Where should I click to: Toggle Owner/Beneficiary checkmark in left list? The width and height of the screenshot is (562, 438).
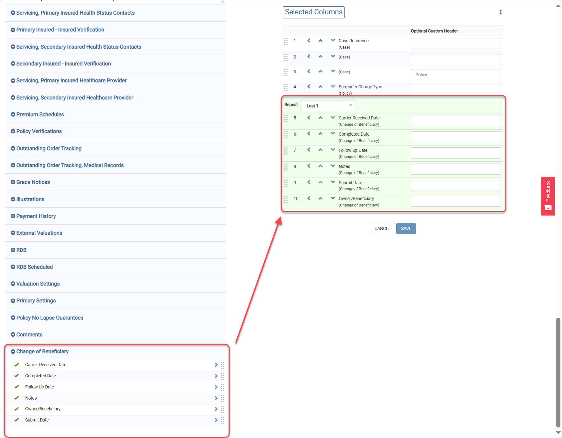pos(17,409)
